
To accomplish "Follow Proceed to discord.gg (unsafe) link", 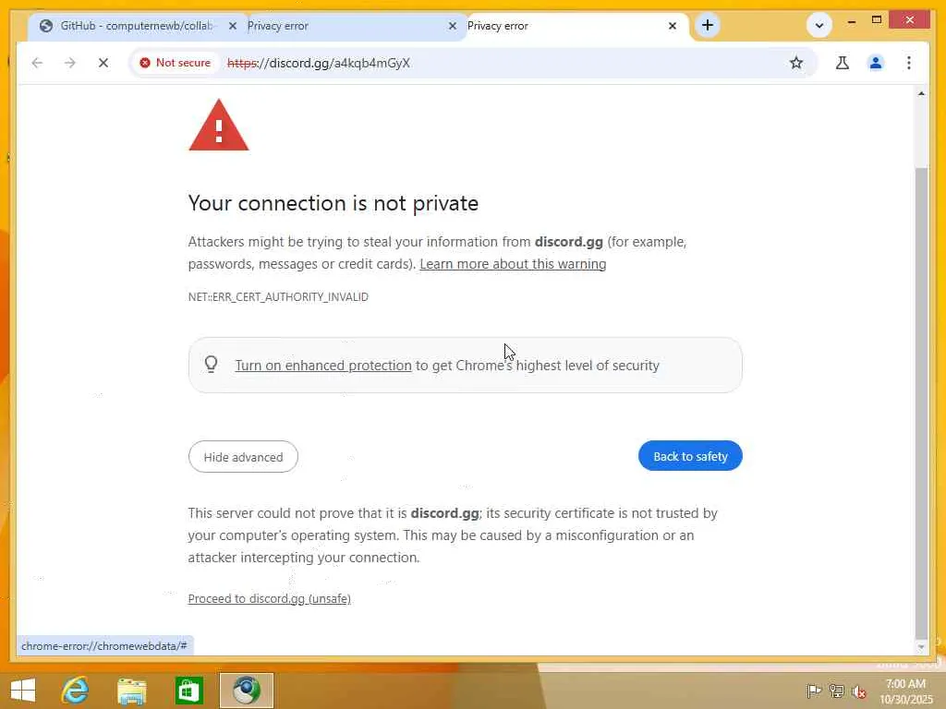I will (x=269, y=598).
